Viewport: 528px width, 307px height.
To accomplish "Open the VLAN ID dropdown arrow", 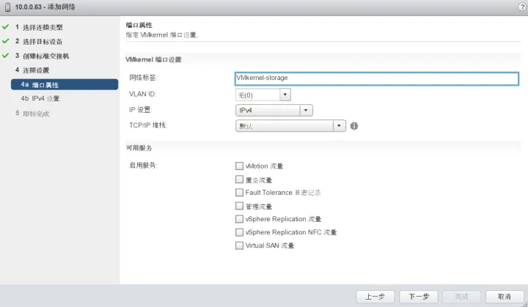I will point(285,95).
